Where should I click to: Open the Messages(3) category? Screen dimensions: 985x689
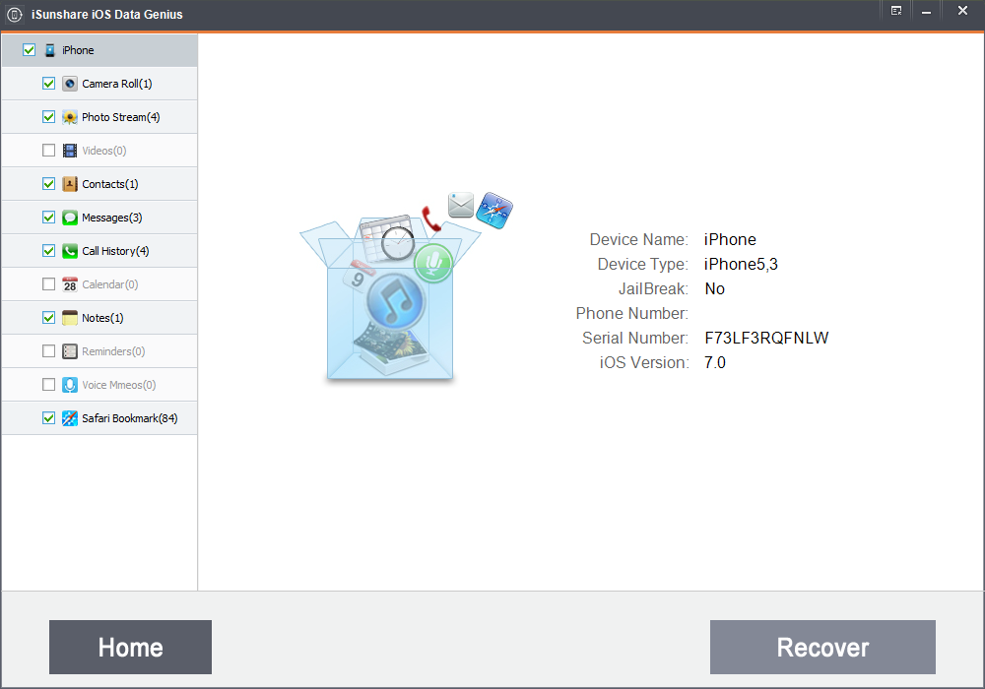coord(112,218)
